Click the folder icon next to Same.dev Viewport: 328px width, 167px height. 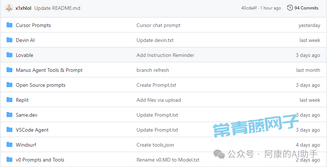[9, 115]
